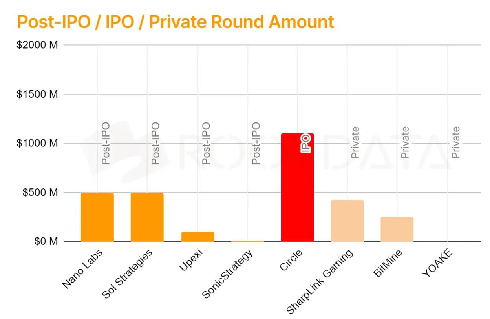The height and width of the screenshot is (319, 490).
Task: Click the $1500 M axis label
Action: point(37,95)
